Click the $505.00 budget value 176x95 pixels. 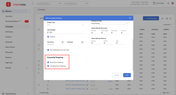[x=110, y=81]
